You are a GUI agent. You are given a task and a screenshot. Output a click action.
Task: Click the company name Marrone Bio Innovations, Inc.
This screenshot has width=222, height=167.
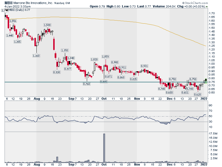[x=33, y=3]
